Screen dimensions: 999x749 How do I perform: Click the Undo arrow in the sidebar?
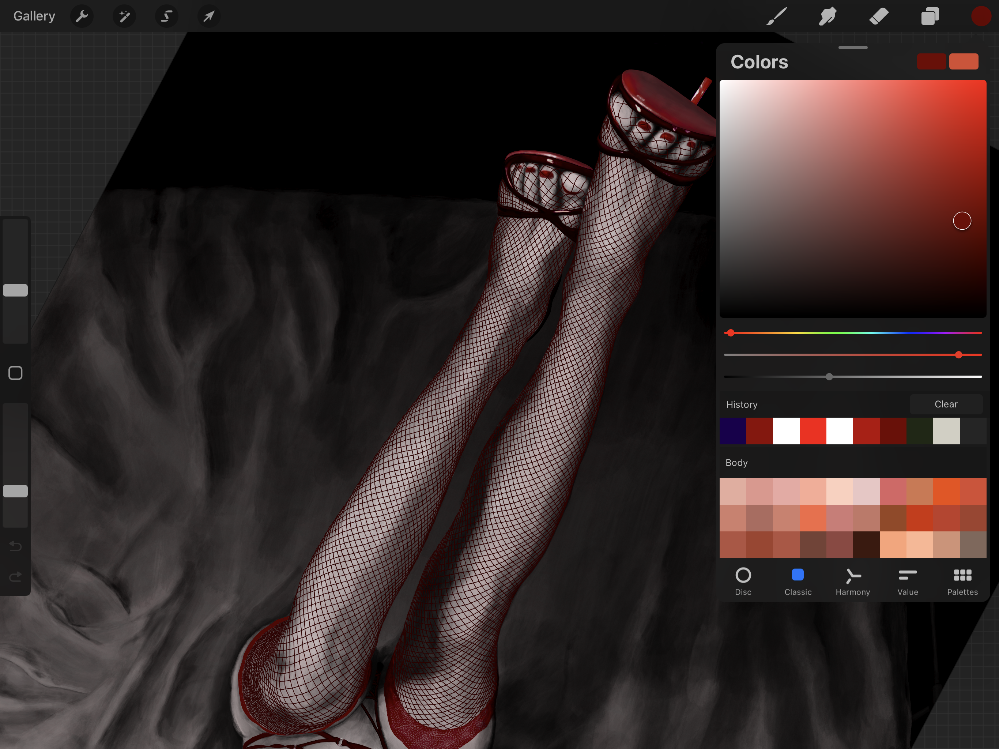(x=15, y=546)
